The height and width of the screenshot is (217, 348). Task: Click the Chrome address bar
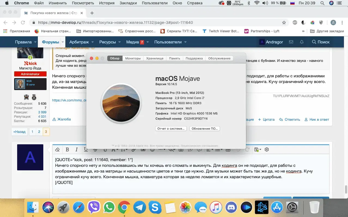coord(158,23)
